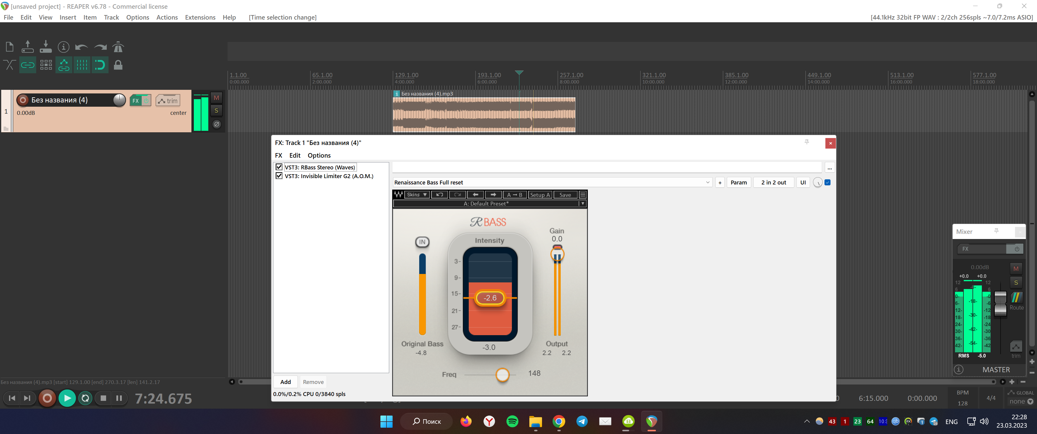The height and width of the screenshot is (434, 1037).
Task: Open the Skins dropdown in RBass
Action: click(x=417, y=195)
